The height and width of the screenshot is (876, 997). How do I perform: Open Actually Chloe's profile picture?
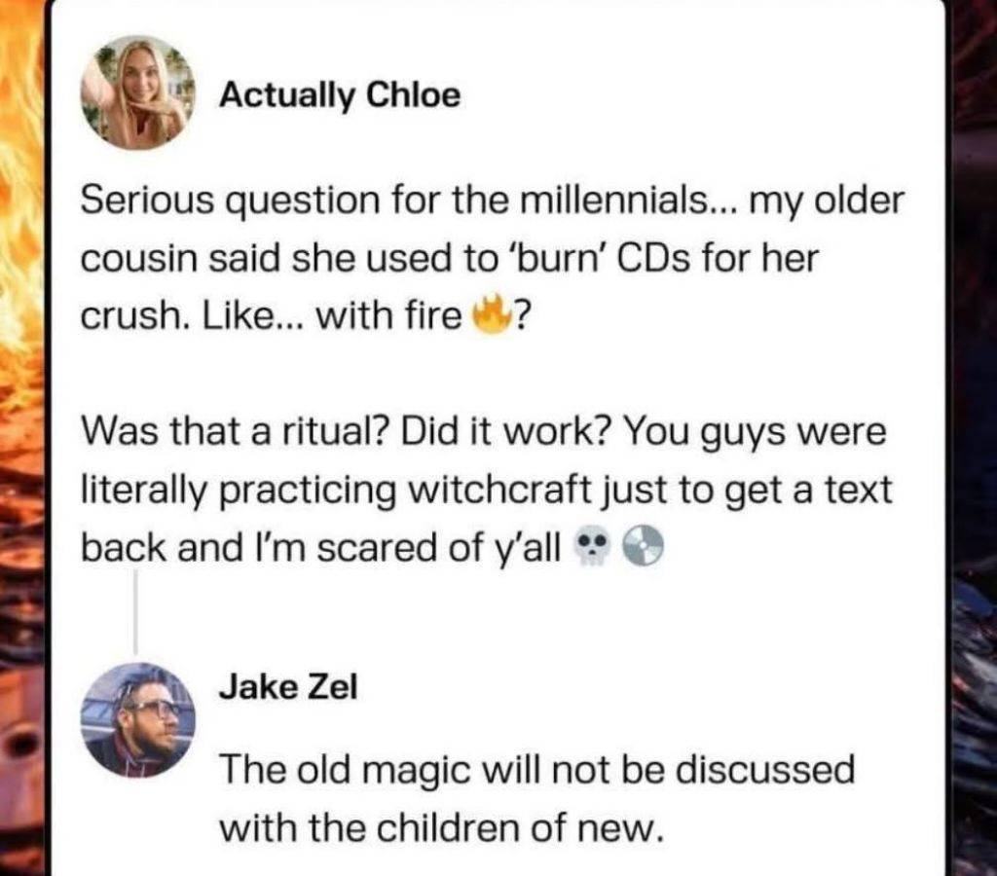(137, 93)
